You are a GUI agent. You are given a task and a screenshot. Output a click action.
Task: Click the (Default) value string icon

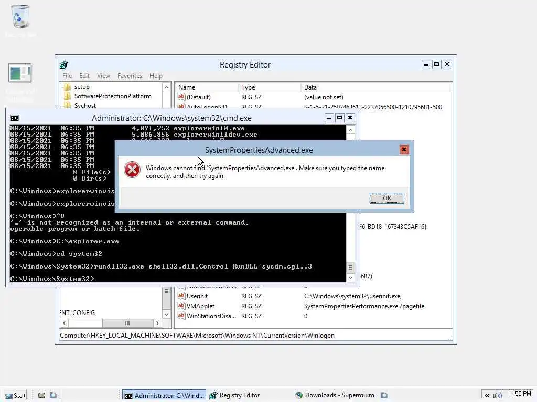181,97
